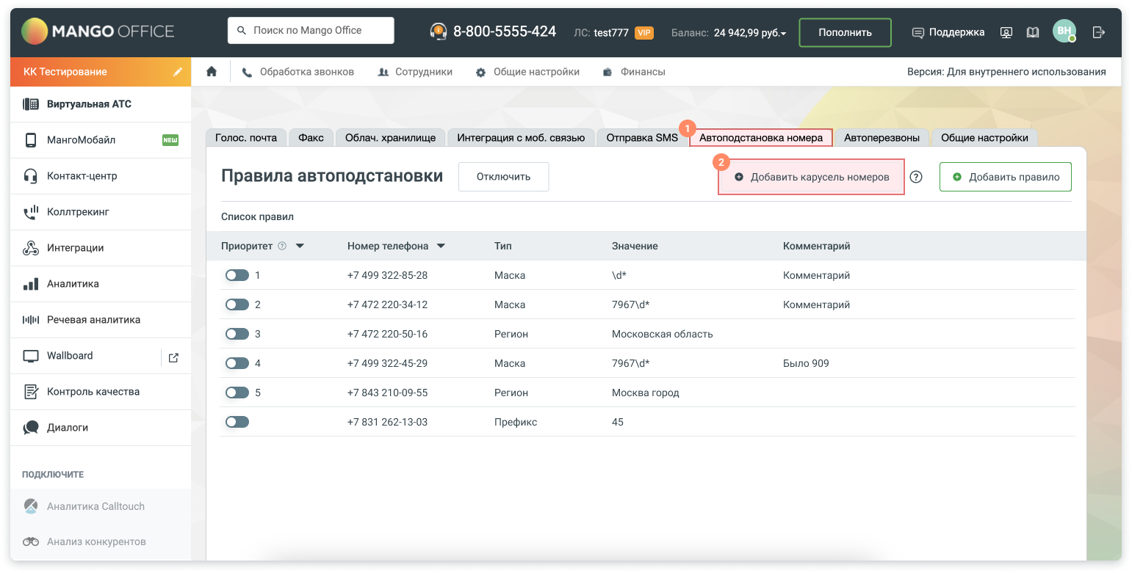This screenshot has width=1132, height=573.
Task: Open the Общие настройки top menu
Action: point(527,72)
